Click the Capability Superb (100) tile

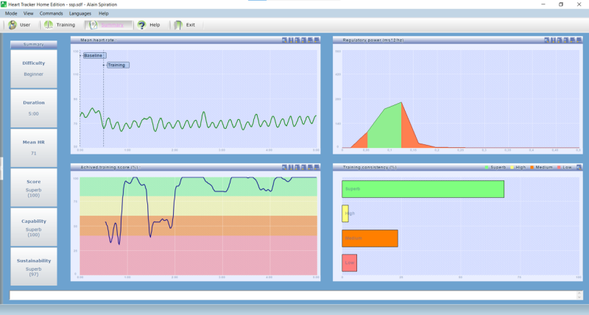click(34, 227)
